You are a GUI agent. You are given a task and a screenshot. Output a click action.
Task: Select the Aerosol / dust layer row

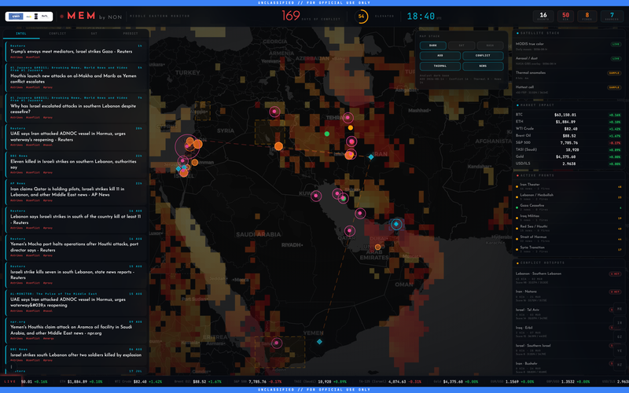tap(568, 61)
